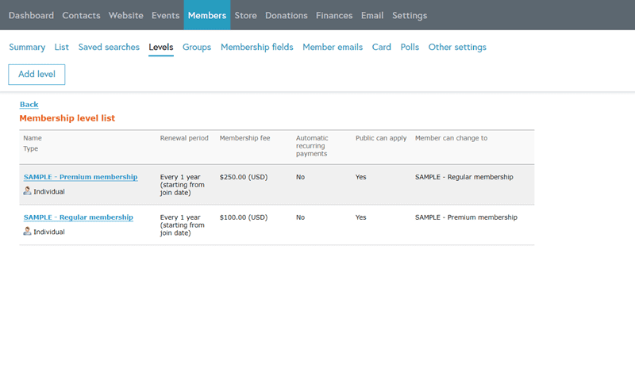Select Premium row's renewal period text
The height and width of the screenshot is (388, 635).
click(x=183, y=185)
